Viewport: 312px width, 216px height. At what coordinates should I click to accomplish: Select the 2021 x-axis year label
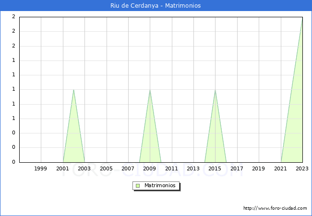tap(281, 168)
